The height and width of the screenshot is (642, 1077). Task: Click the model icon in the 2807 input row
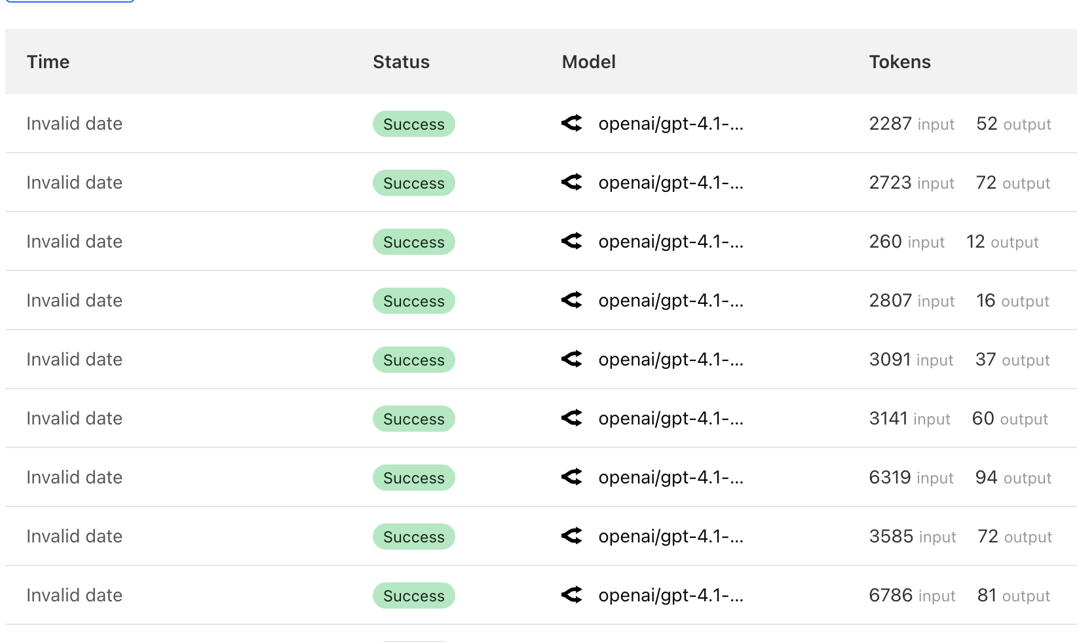[x=572, y=300]
